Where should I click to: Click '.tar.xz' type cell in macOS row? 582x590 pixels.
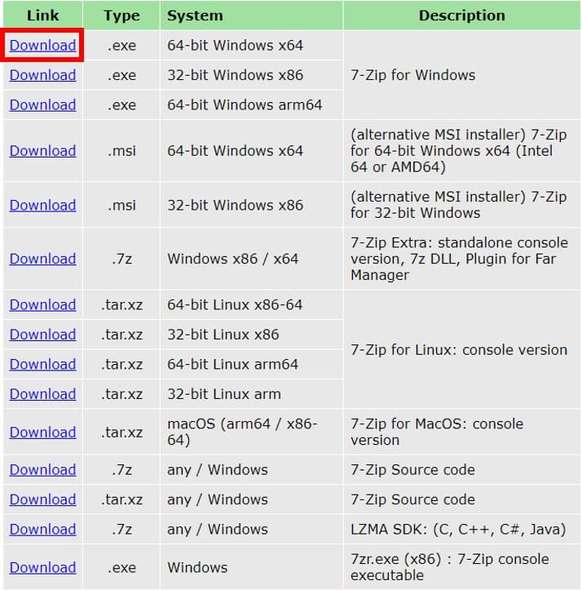click(x=121, y=432)
